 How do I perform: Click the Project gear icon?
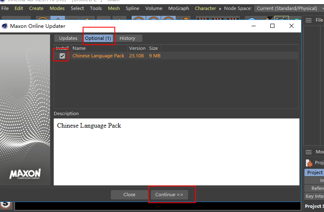coord(309,163)
